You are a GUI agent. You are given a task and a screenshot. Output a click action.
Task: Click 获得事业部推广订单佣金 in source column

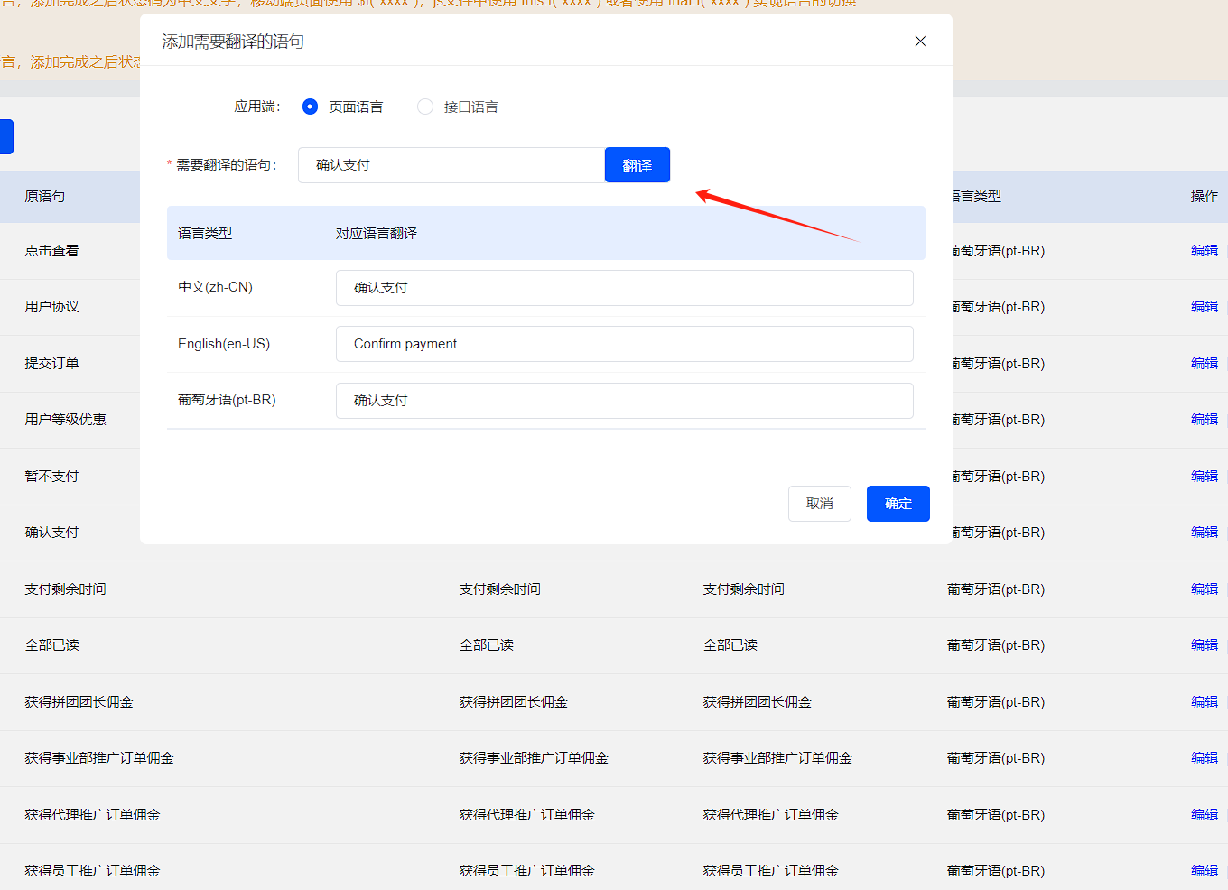click(x=99, y=758)
